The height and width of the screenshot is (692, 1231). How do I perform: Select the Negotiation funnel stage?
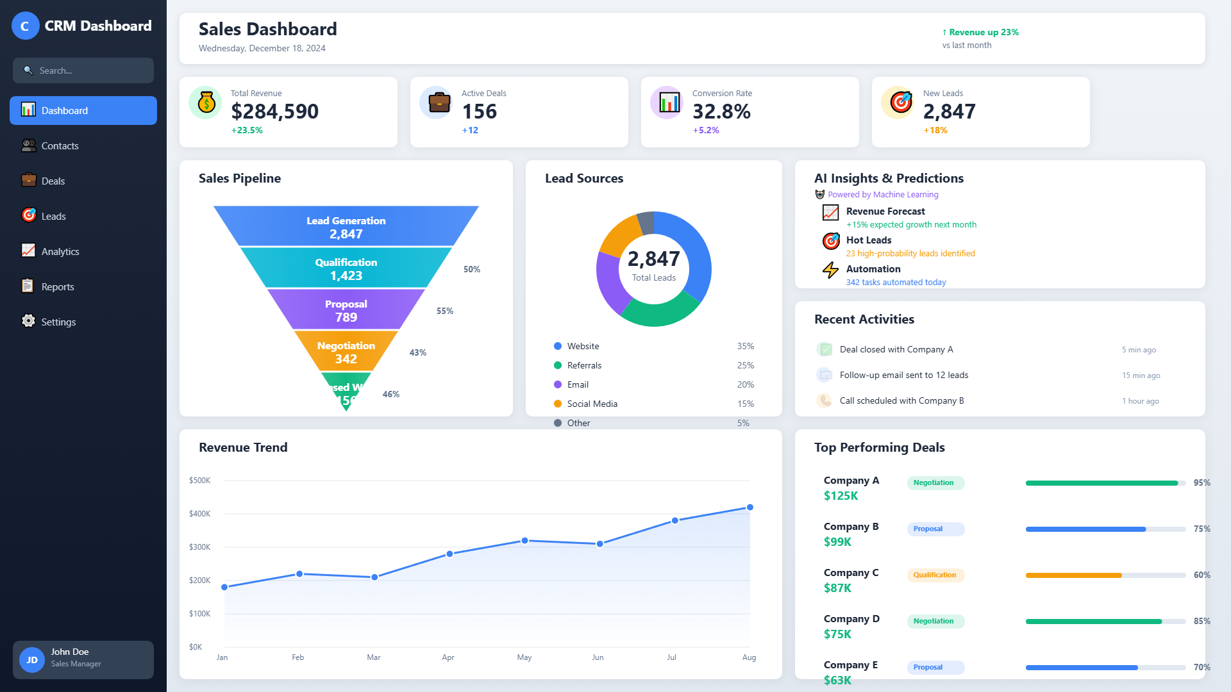pyautogui.click(x=346, y=351)
